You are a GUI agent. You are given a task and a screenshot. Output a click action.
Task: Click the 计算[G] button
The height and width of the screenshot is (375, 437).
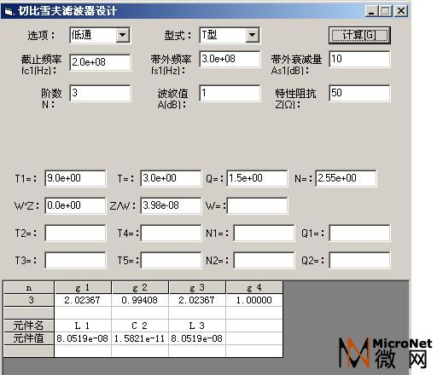tap(359, 35)
